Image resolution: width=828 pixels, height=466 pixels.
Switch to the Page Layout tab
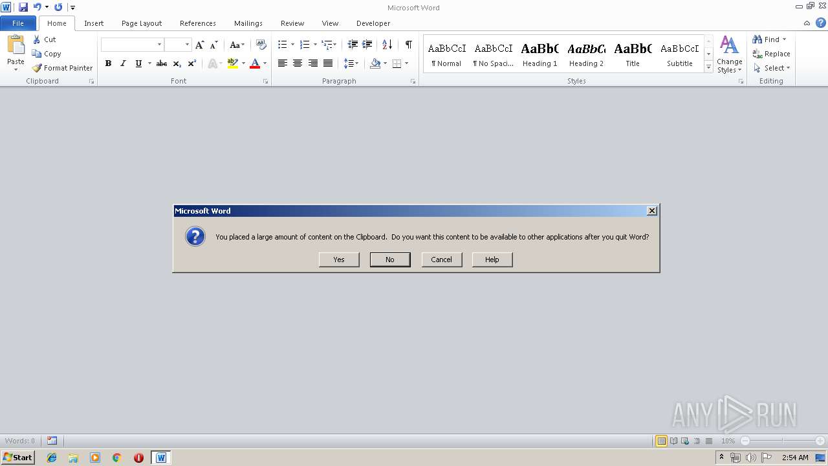[142, 23]
